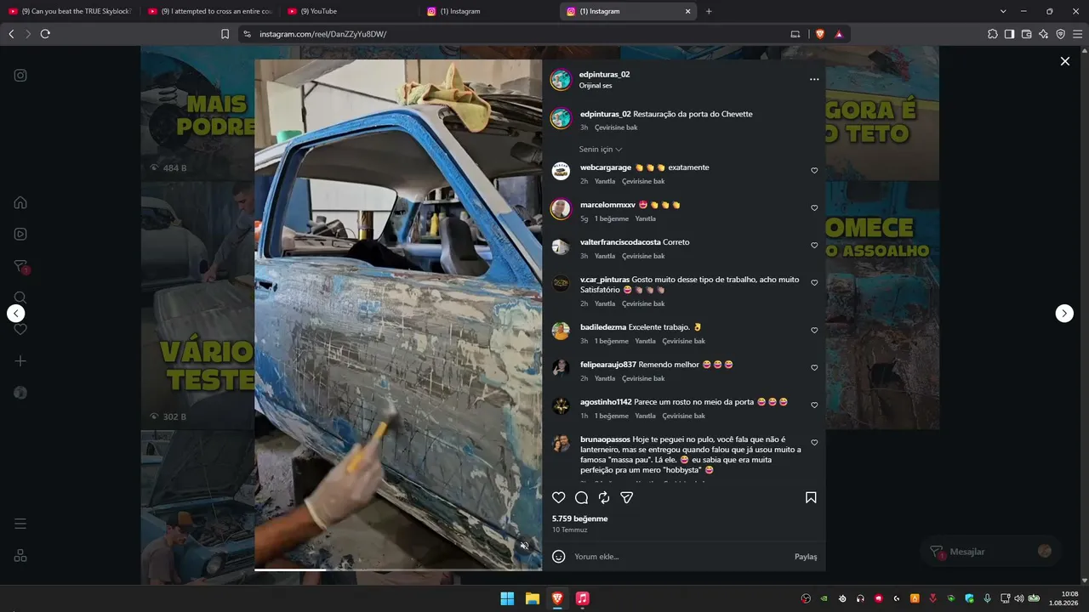
Task: Open direct messages in the sidebar
Action: tap(20, 266)
